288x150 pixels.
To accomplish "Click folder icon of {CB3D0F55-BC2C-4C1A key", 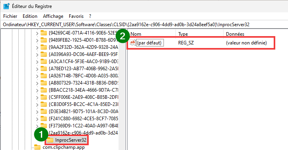I will (43, 104).
